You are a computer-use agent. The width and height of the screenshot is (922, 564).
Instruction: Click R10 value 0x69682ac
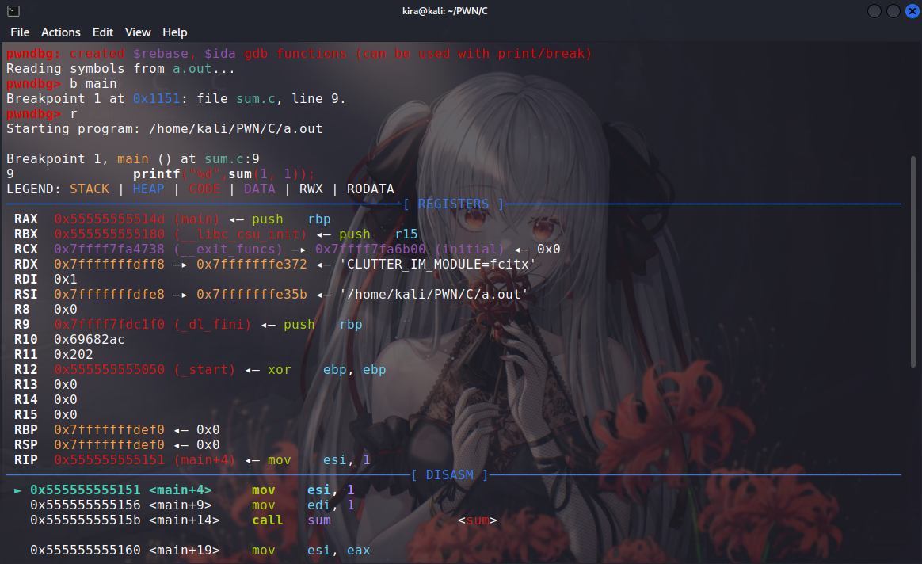[x=90, y=339]
